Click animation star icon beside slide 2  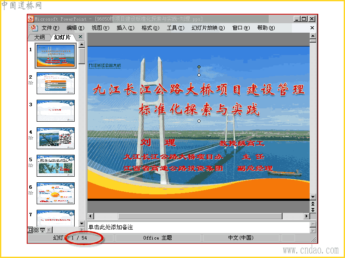[31, 83]
